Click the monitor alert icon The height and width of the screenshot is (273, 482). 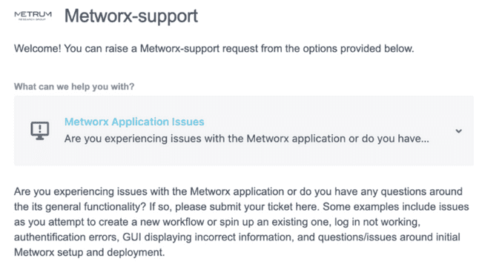pos(39,131)
